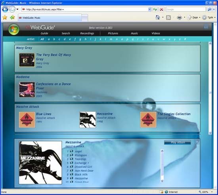
Task: Play track Black Milk via its icon
Action: pos(71,174)
